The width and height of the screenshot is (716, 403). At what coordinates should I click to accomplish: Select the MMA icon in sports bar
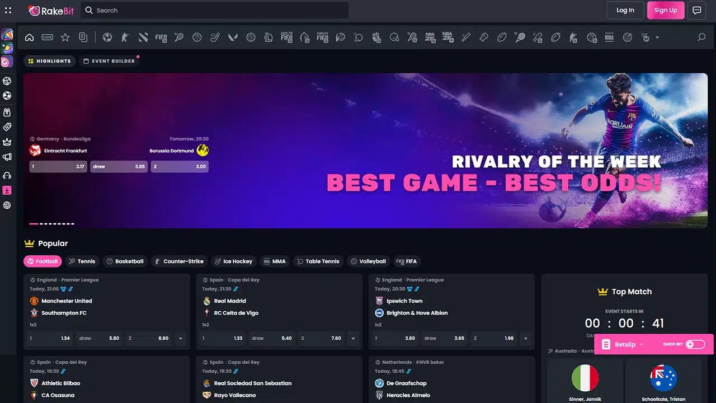pos(609,38)
